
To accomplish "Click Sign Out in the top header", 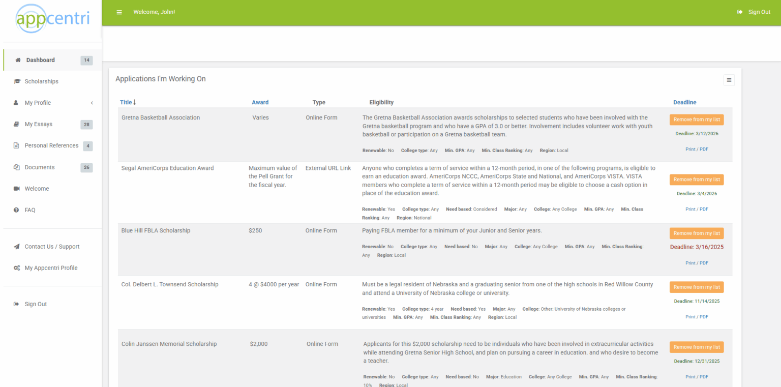I will click(754, 12).
